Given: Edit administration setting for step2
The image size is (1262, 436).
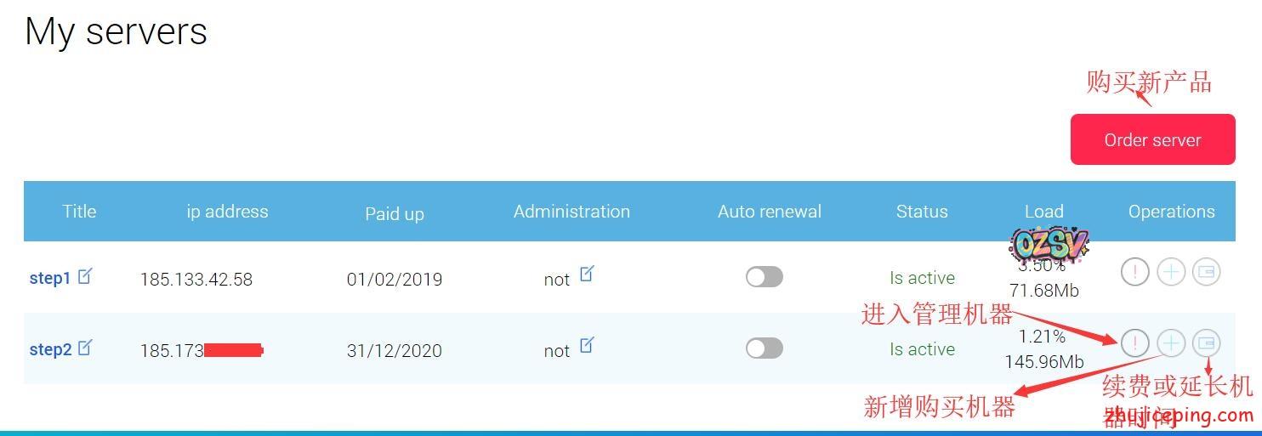Looking at the screenshot, I should tap(587, 345).
